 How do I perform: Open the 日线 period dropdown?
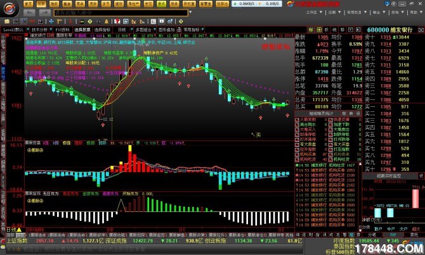[132, 30]
